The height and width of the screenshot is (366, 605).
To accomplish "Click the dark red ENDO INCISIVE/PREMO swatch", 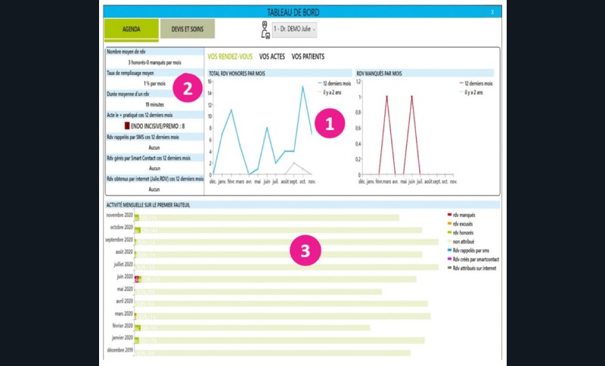I will 126,126.
